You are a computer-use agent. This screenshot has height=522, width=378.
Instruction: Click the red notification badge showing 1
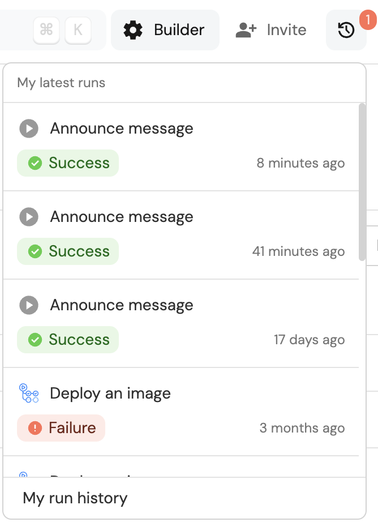(368, 20)
